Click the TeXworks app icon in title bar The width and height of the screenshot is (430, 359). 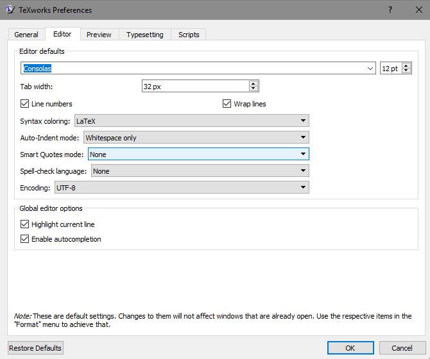[10, 10]
